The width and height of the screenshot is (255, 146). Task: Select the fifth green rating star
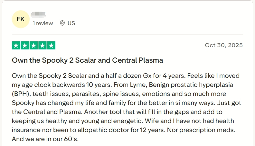pos(51,46)
